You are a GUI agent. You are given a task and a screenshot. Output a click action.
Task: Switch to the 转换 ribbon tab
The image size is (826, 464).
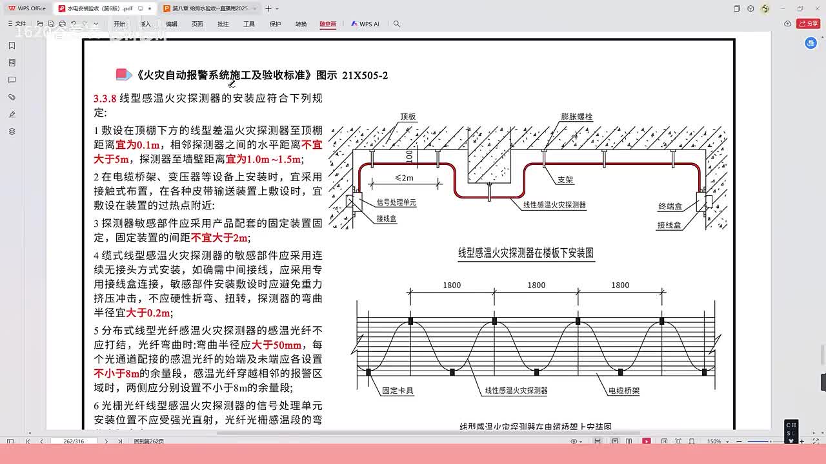point(301,24)
